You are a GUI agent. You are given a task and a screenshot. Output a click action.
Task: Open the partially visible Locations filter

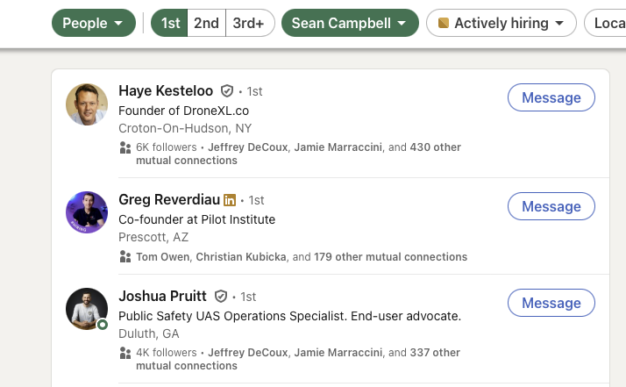[x=605, y=23]
